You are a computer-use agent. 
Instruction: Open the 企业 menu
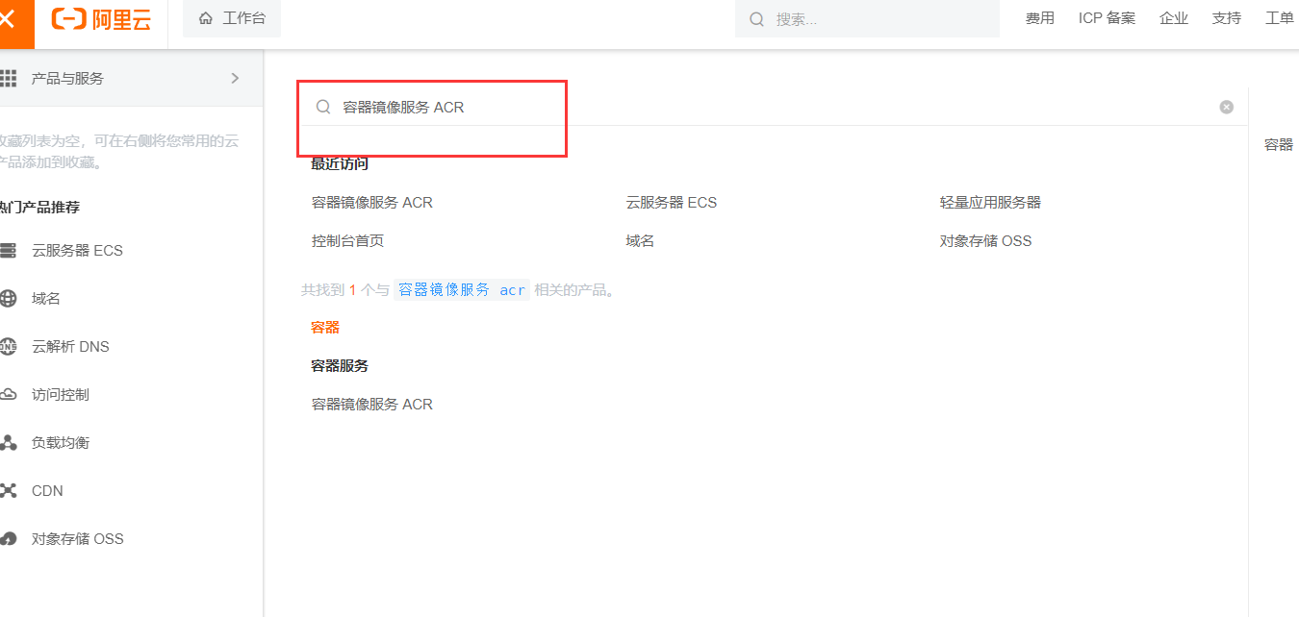[1174, 18]
